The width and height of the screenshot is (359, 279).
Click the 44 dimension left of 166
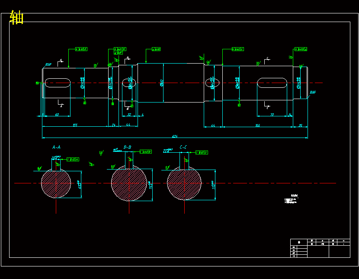click(x=213, y=125)
